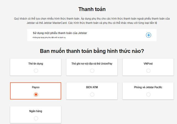The height and width of the screenshot is (124, 177).
Task: Click the 'Ngân hàng' card label
Action: click(x=36, y=111)
